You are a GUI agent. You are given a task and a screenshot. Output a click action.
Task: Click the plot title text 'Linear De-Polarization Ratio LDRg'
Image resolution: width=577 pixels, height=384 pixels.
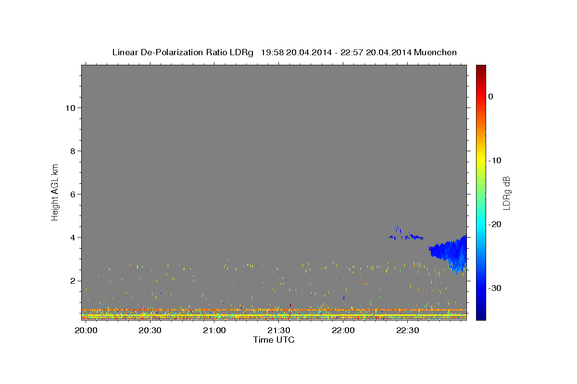point(183,52)
